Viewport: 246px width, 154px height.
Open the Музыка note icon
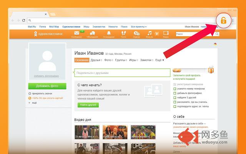click(x=150, y=33)
